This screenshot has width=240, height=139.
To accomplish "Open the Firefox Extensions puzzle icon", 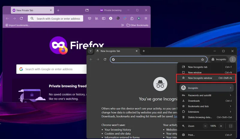I will (132, 18).
